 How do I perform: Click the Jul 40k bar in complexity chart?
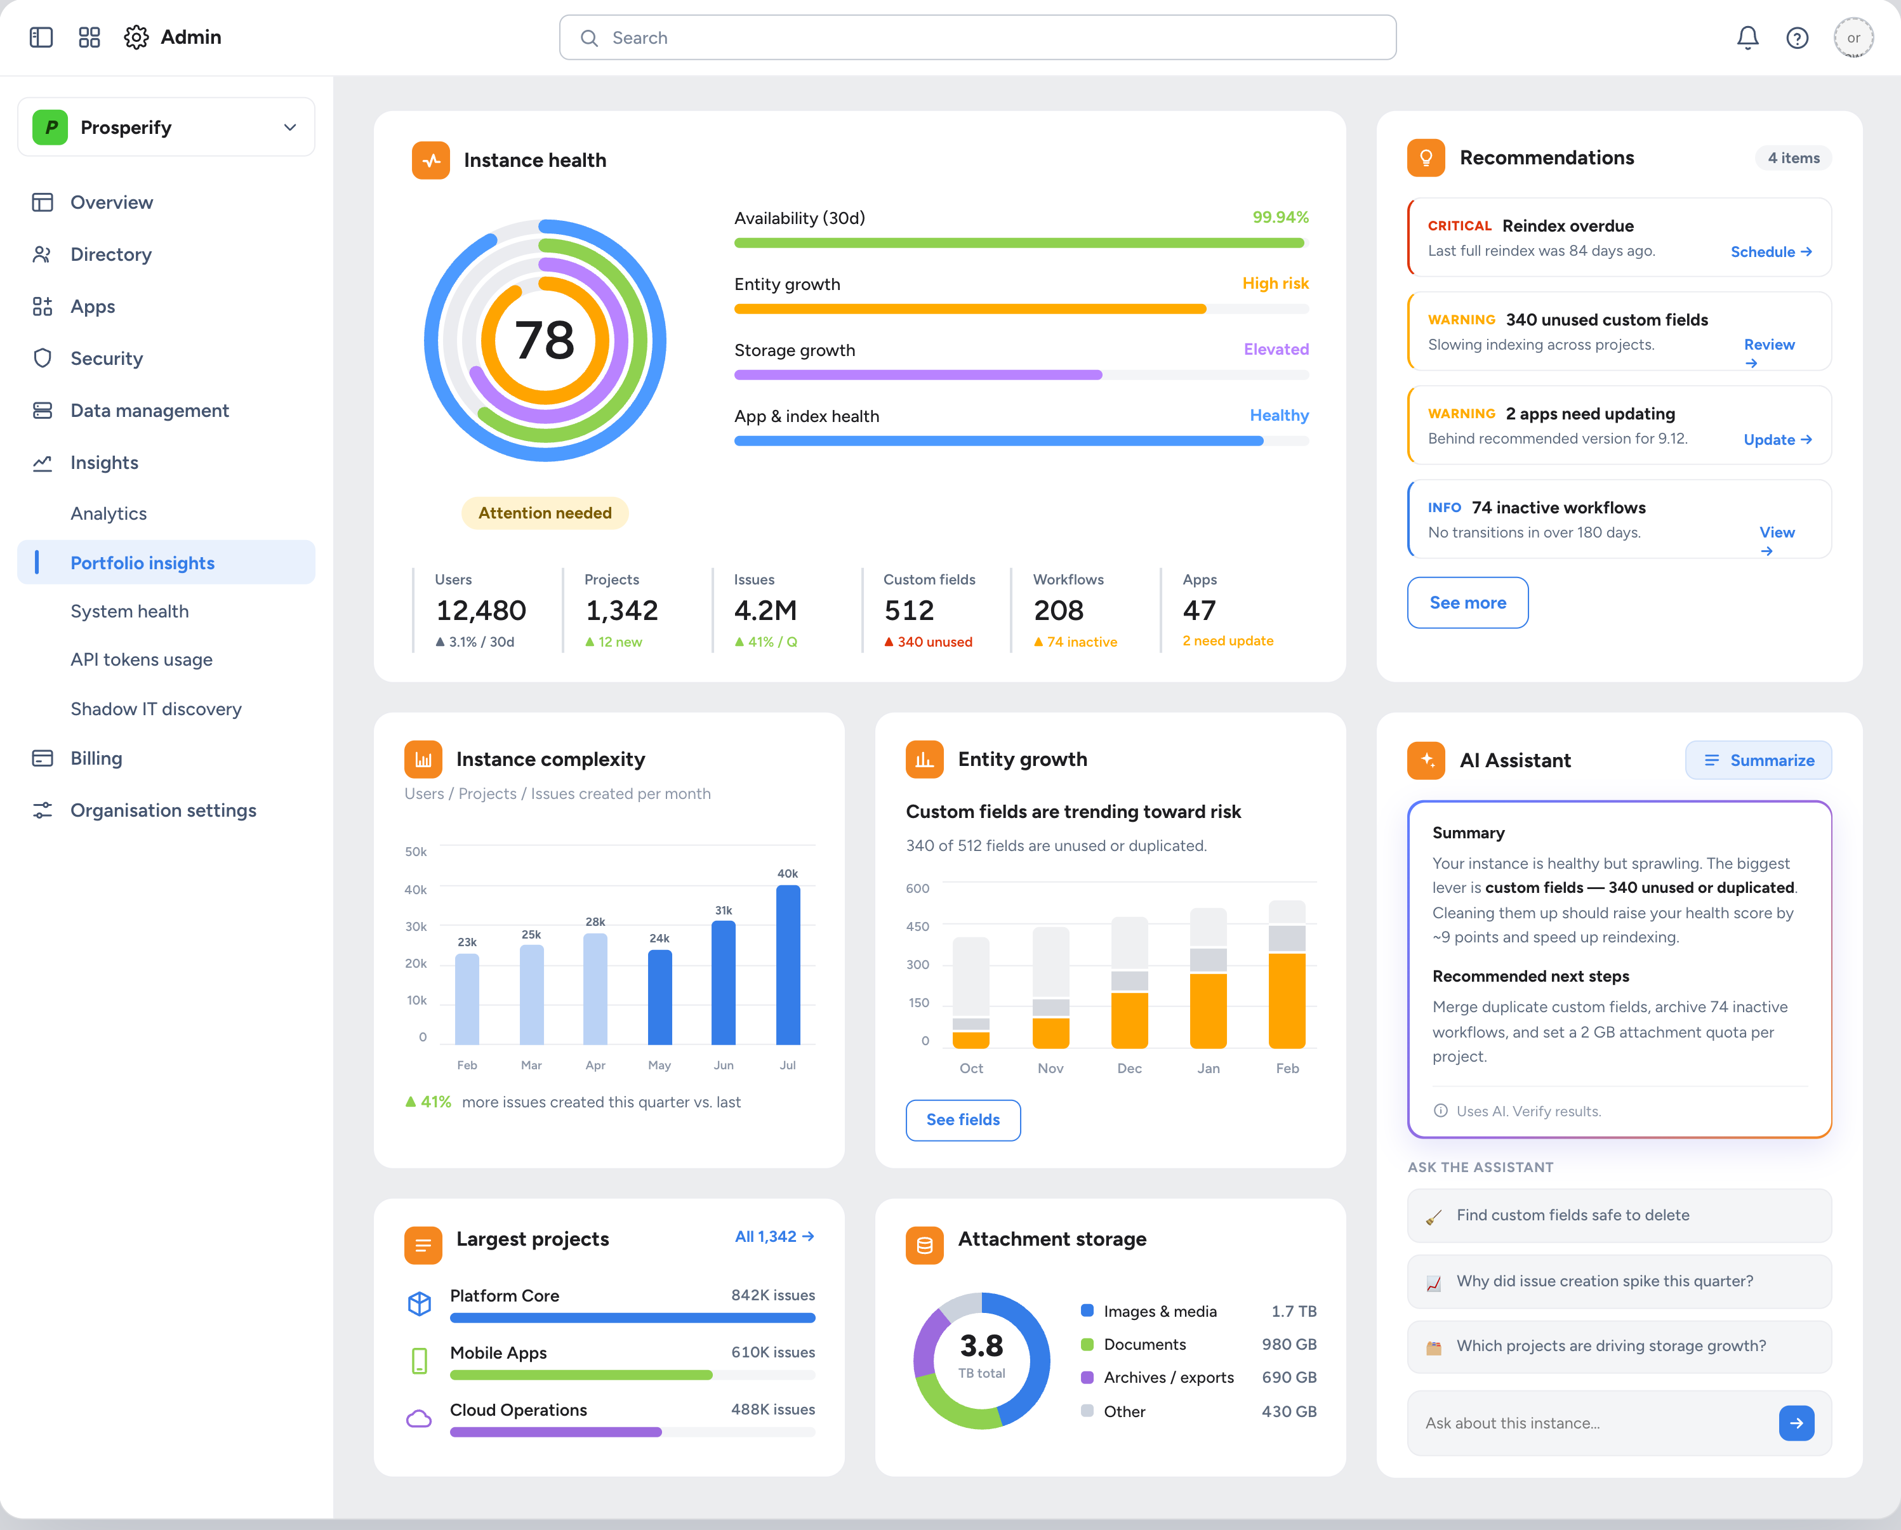tap(788, 965)
